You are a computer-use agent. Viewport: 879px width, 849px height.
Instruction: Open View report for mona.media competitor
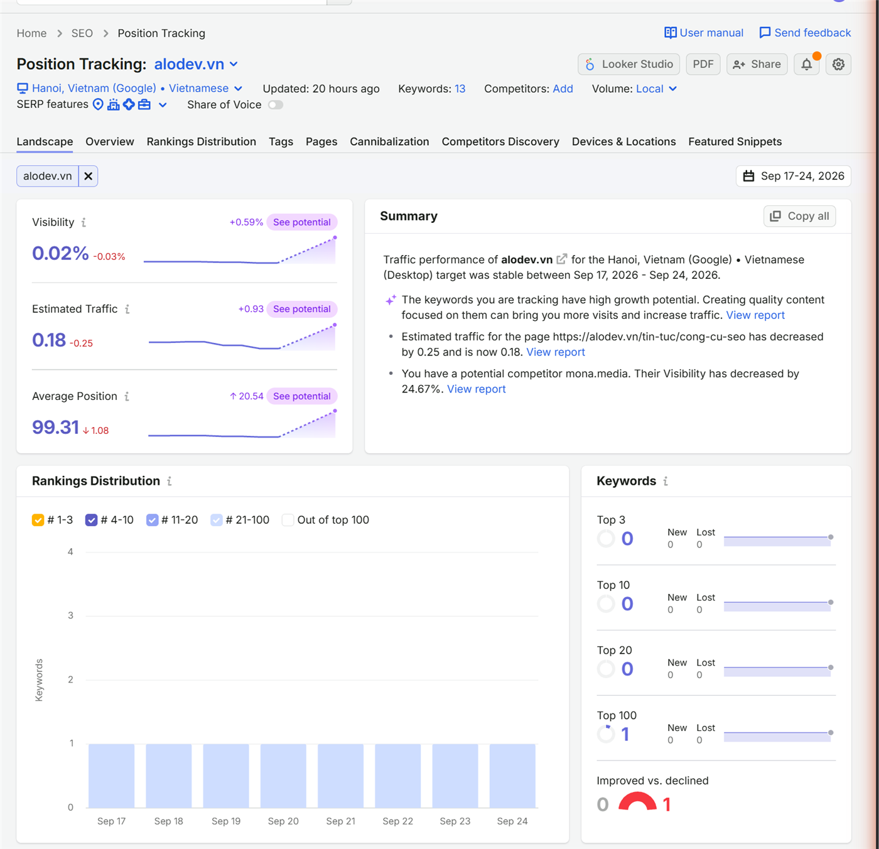point(476,389)
